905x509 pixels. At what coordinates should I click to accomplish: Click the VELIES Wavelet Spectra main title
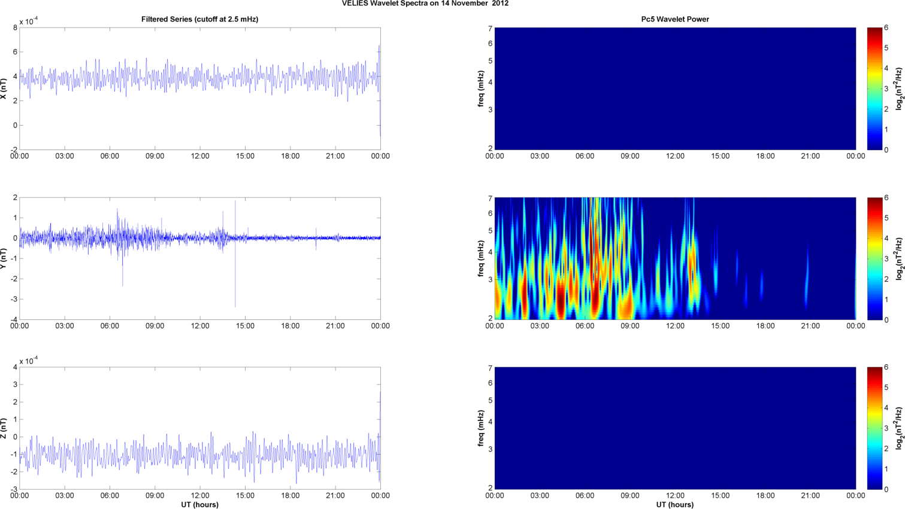pyautogui.click(x=425, y=4)
